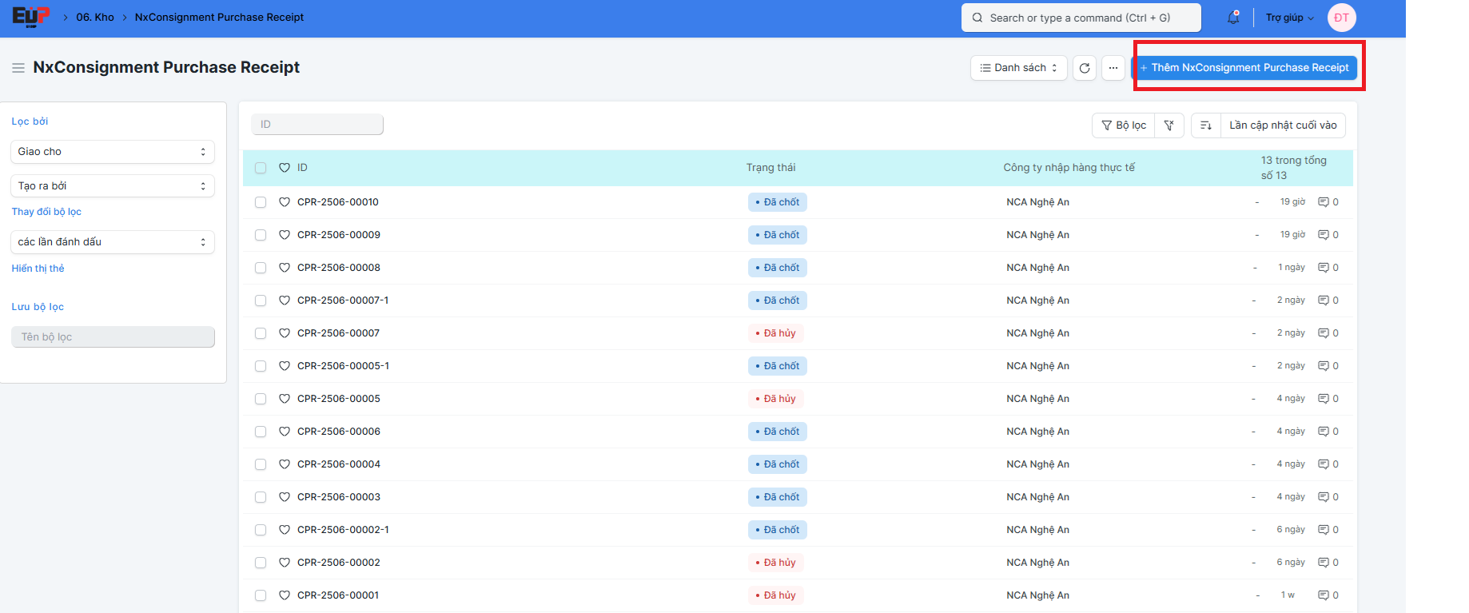Click the refresh list icon
The height and width of the screenshot is (613, 1469).
(x=1085, y=68)
